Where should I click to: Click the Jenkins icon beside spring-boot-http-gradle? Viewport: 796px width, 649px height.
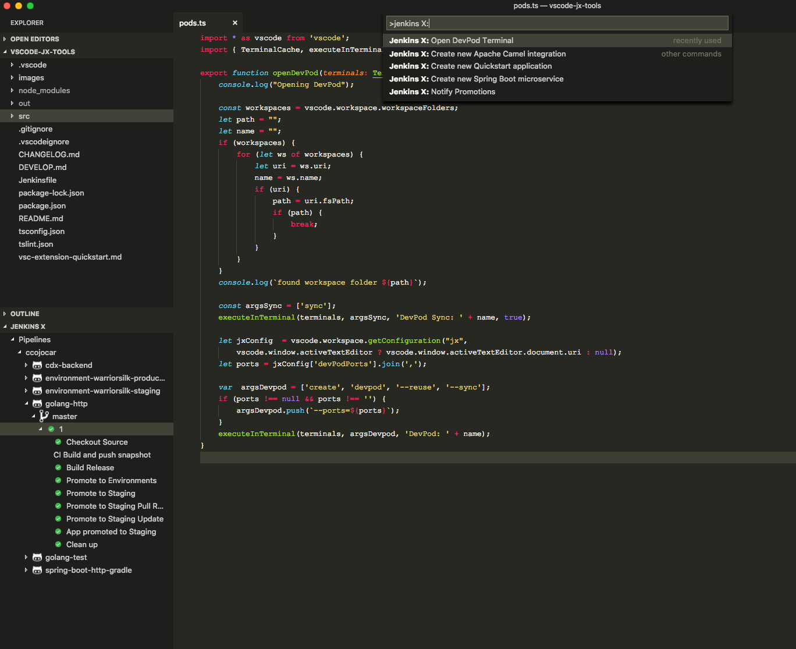click(37, 570)
